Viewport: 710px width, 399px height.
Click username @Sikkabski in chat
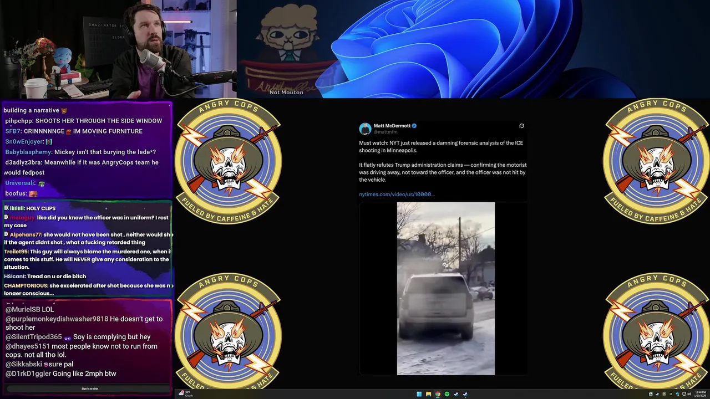click(24, 364)
